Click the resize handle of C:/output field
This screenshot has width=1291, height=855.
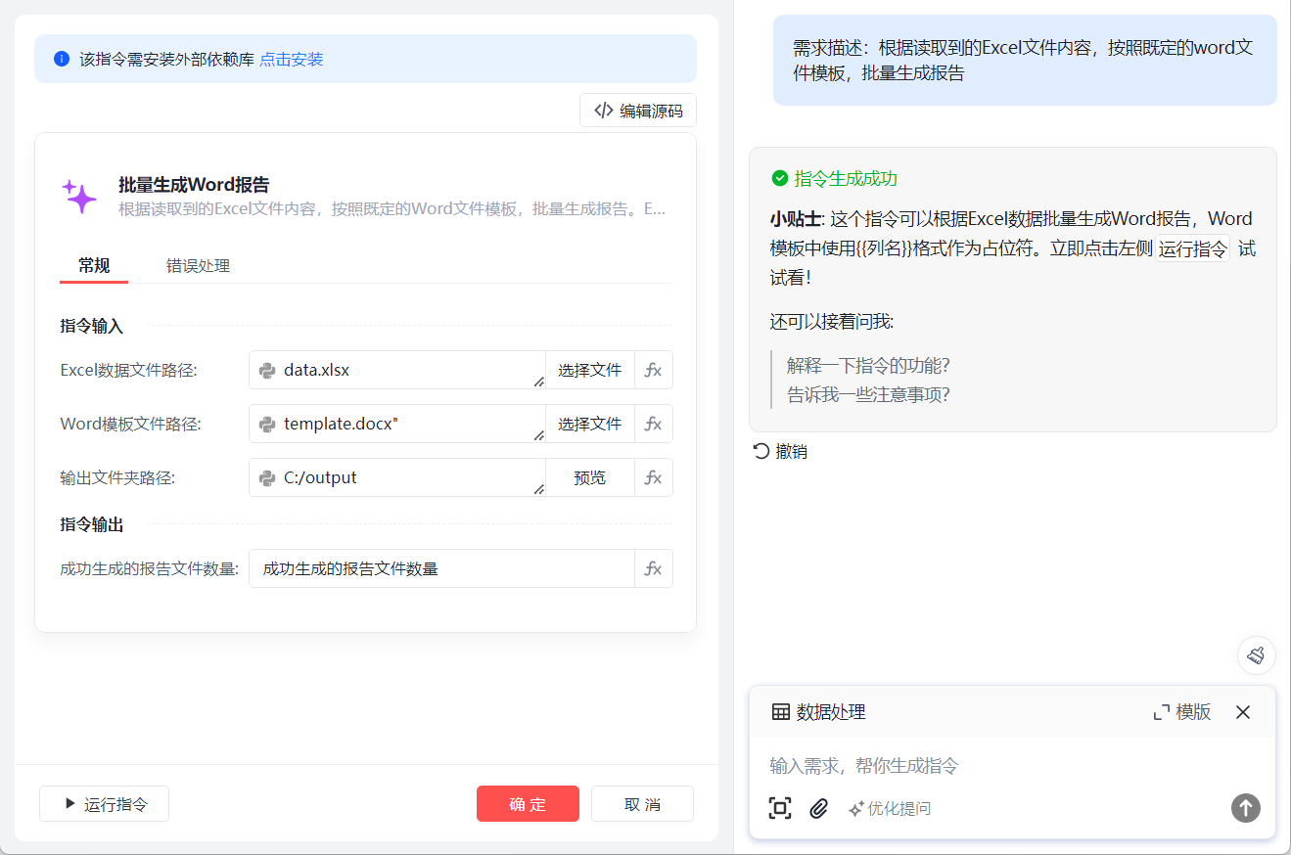539,489
